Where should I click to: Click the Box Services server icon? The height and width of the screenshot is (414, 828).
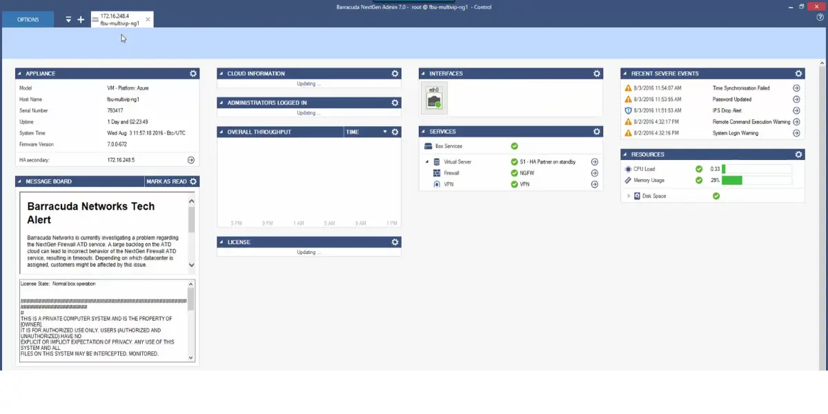coord(428,146)
